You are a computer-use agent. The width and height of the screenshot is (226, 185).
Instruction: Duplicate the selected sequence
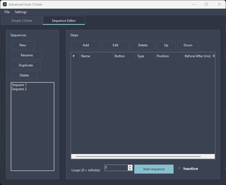26,65
